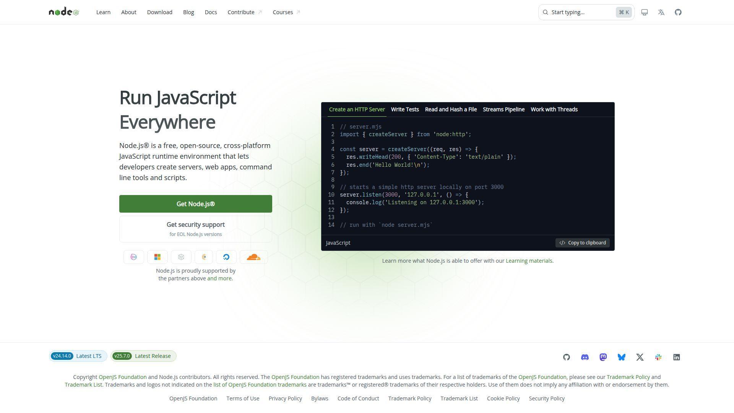
Task: Click the Get Node.js button
Action: click(195, 203)
